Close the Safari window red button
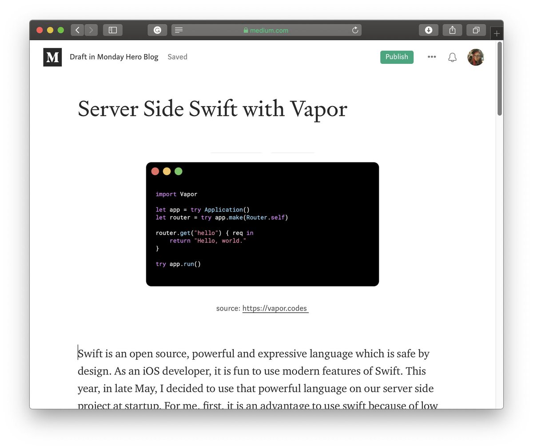 click(x=40, y=30)
